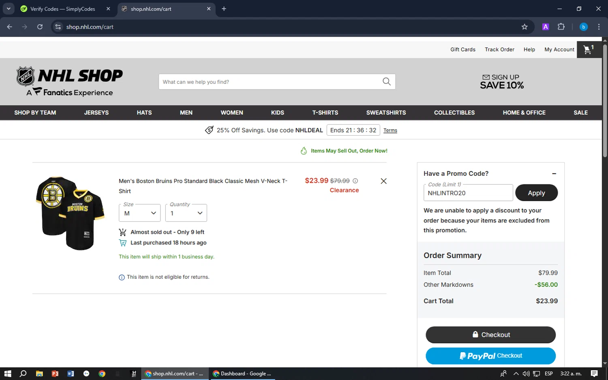Viewport: 608px width, 380px height.
Task: Open the shopping cart icon in header
Action: pos(589,49)
